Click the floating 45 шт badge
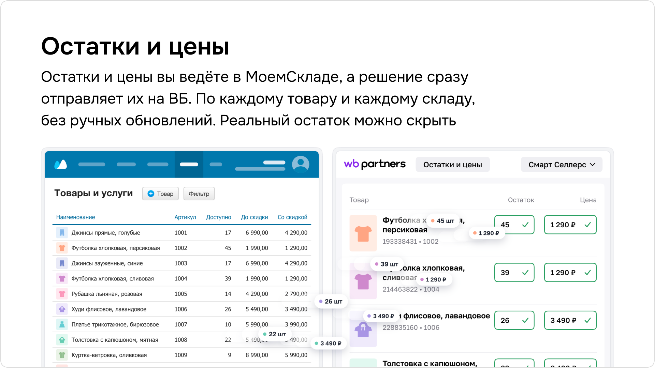655x368 pixels. 443,221
